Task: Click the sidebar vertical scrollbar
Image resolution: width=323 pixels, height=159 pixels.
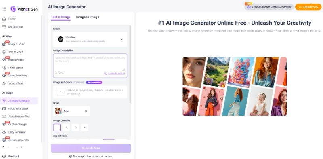Action: click(42, 78)
